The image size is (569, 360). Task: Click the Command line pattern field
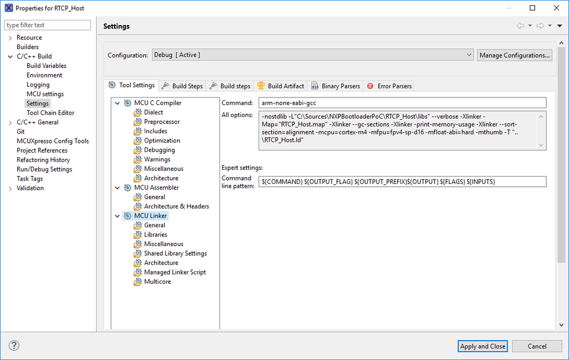click(x=402, y=181)
